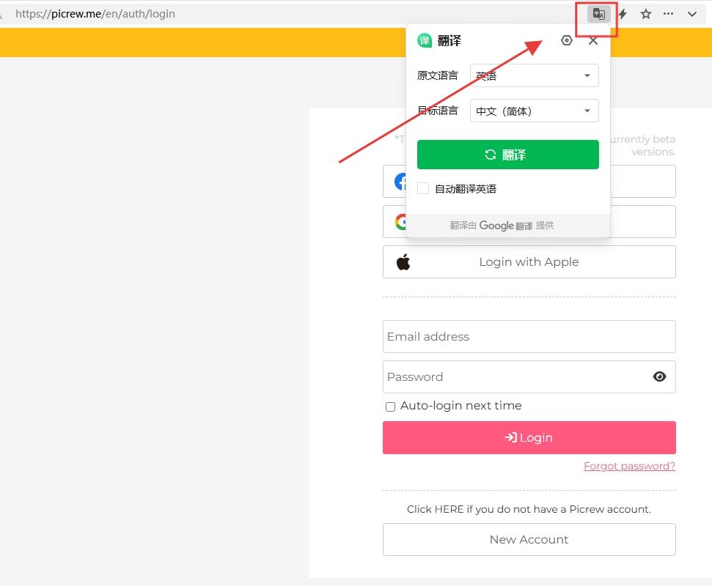This screenshot has height=586, width=712.
Task: Expand the address bar chevron dropdown
Action: (x=692, y=14)
